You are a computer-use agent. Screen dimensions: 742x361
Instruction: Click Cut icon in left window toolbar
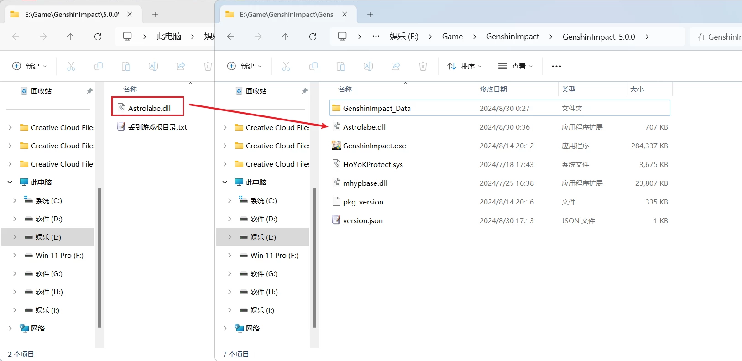[x=71, y=66]
